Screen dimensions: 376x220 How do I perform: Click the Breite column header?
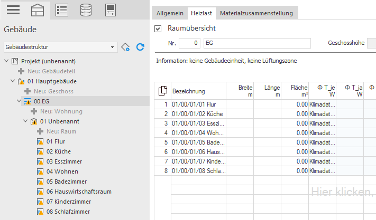[240, 91]
